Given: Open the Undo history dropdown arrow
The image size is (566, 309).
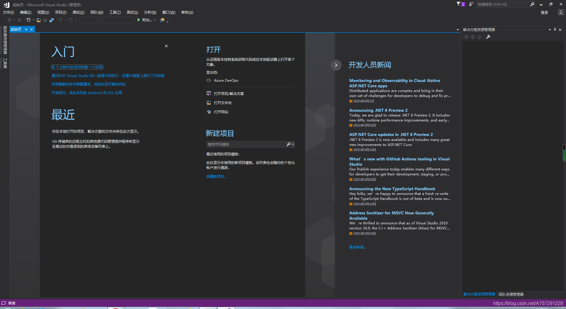Looking at the screenshot, I should point(65,20).
